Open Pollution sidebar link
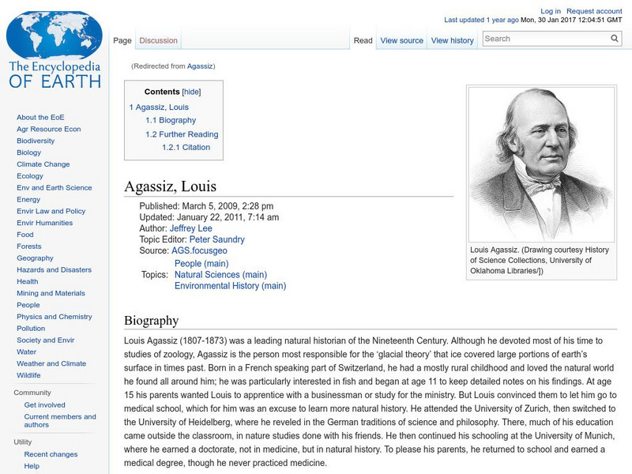The image size is (632, 474). coord(31,328)
